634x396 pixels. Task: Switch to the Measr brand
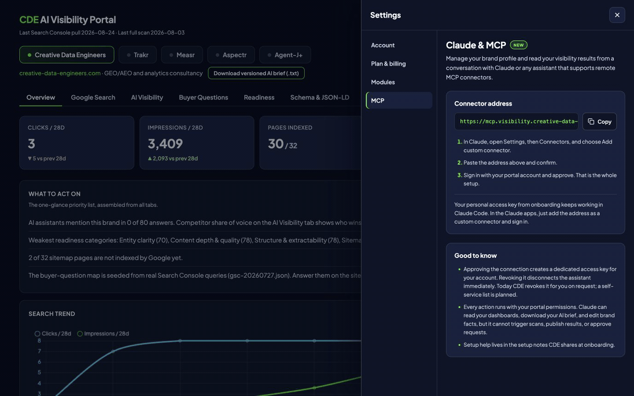pos(182,55)
